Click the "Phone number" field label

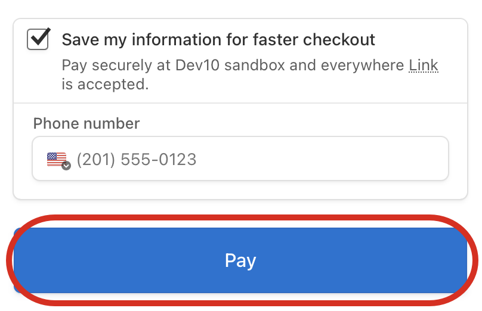click(86, 123)
